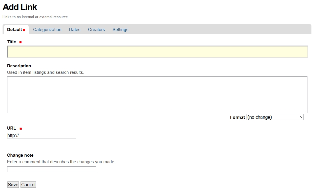The image size is (312, 190).
Task: Click the Cancel button
Action: 28,185
